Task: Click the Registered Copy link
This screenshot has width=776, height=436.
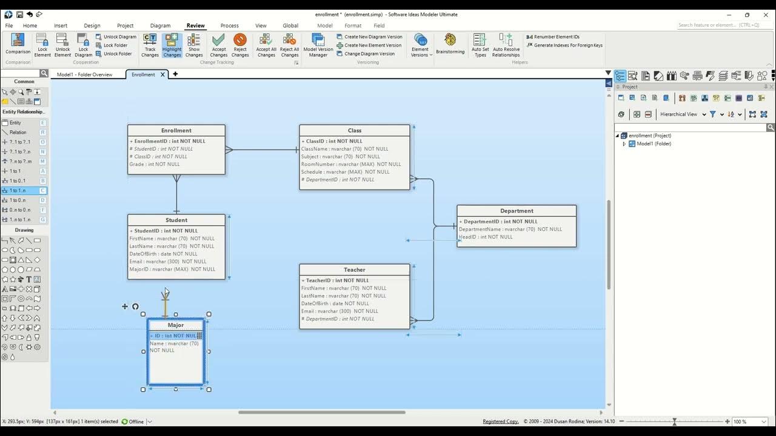Action: [500, 421]
